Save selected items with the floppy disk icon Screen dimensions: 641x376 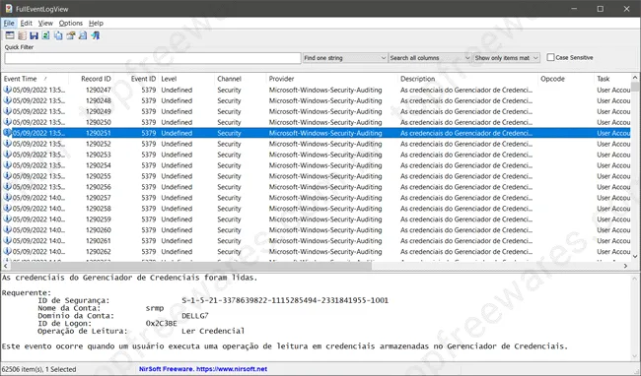point(34,35)
